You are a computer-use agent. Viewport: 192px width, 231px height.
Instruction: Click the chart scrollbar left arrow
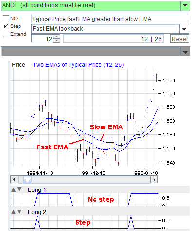coord(14,180)
